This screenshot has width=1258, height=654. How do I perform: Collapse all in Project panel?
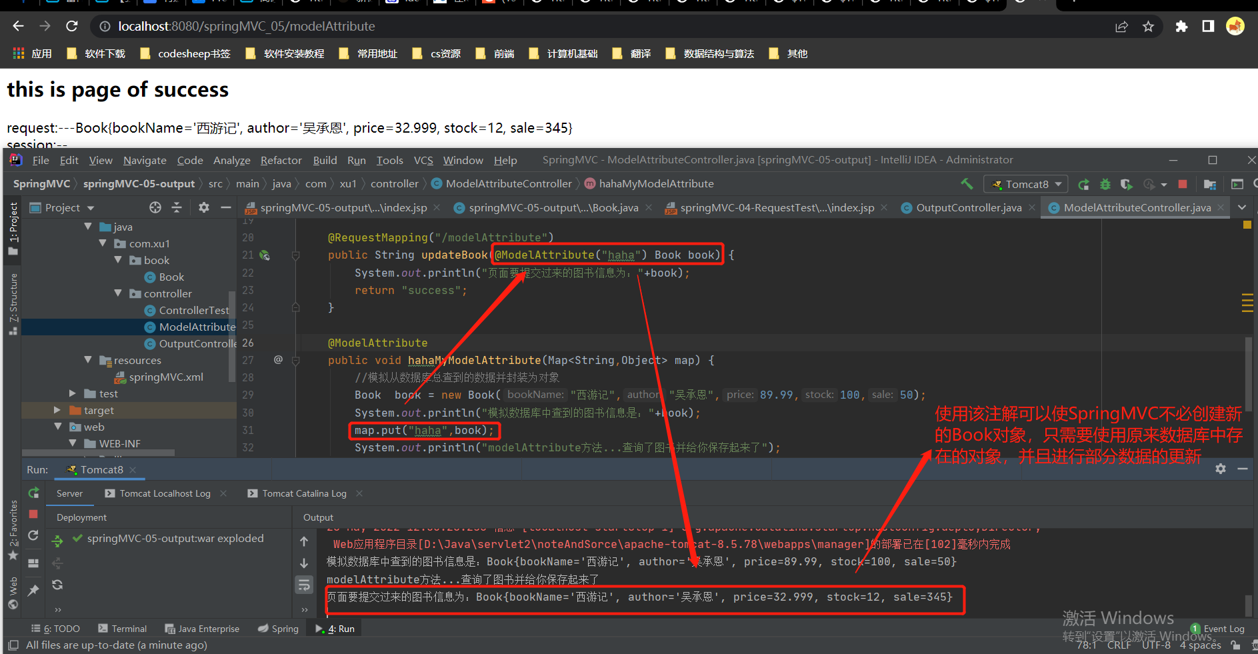tap(177, 207)
